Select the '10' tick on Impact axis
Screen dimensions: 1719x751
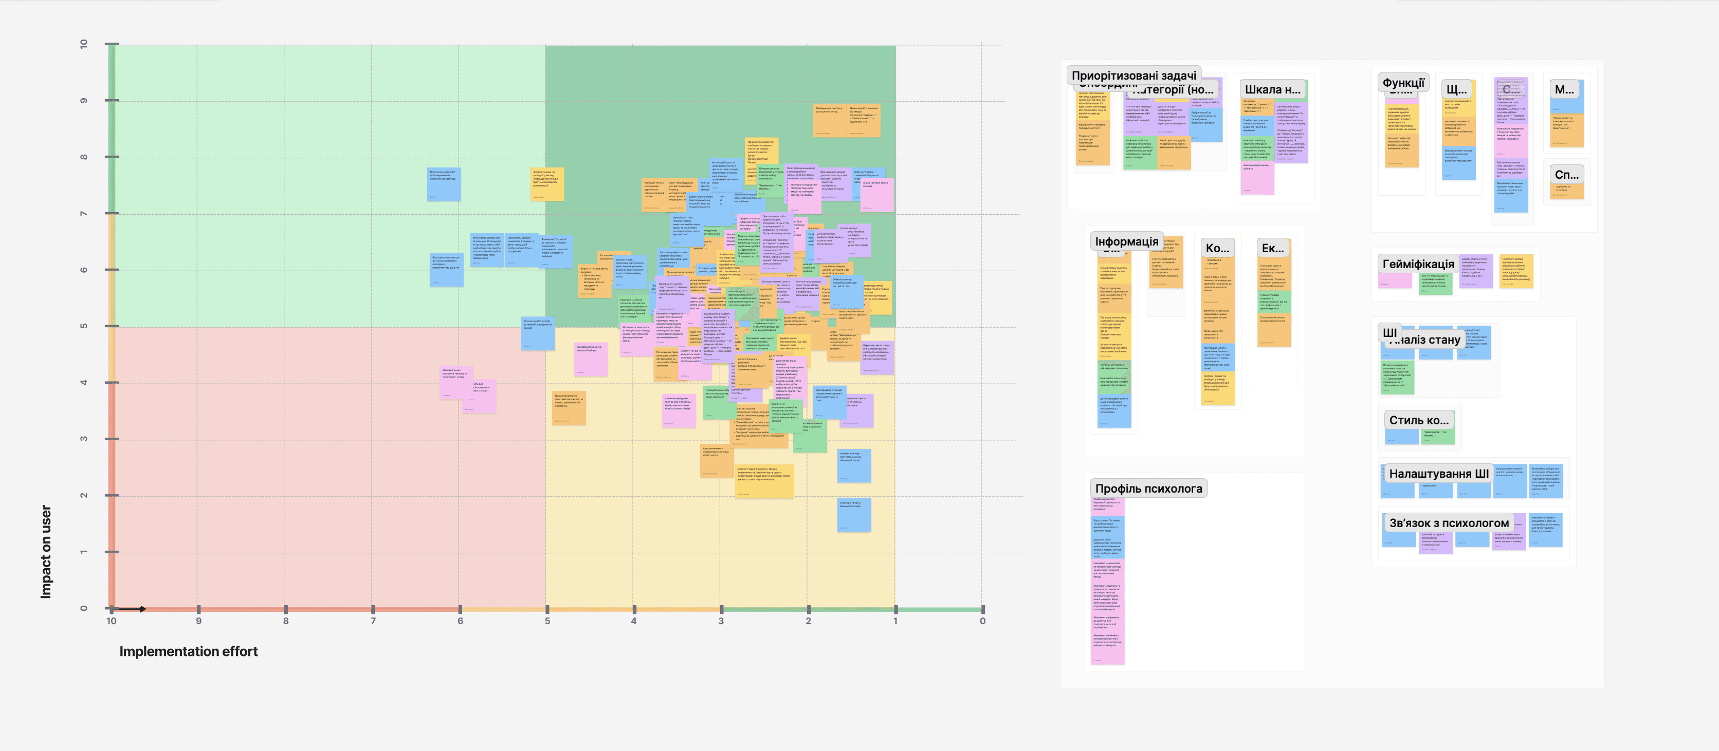point(83,44)
